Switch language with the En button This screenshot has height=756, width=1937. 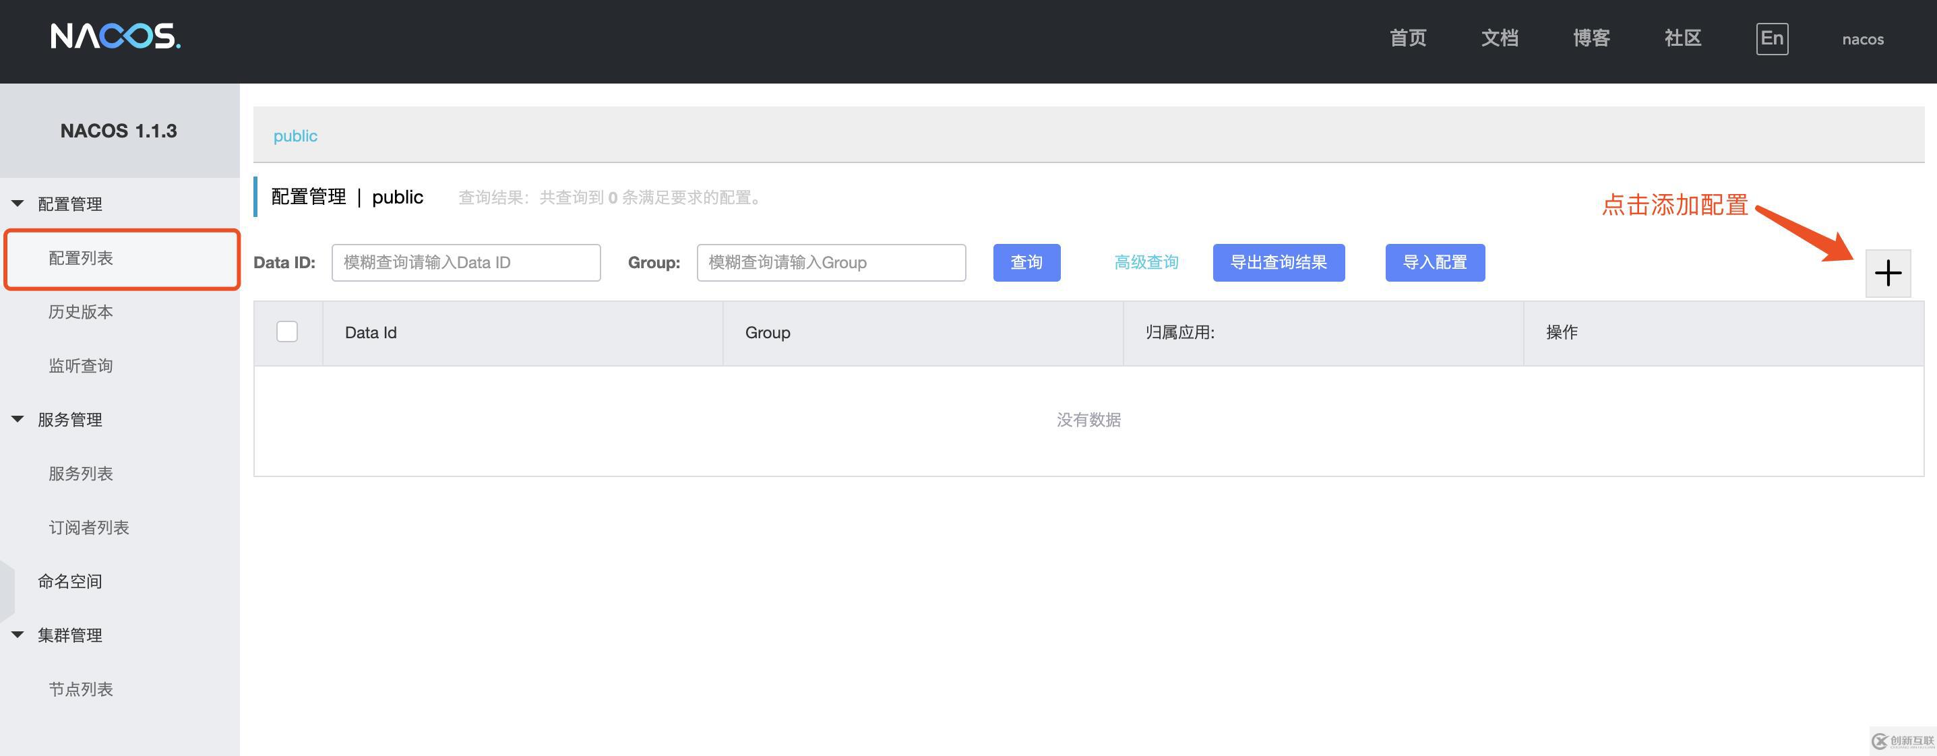(x=1772, y=38)
